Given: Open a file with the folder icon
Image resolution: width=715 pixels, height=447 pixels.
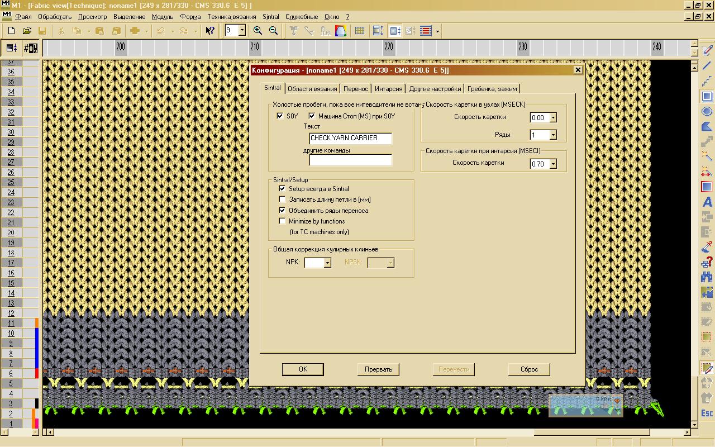Looking at the screenshot, I should pyautogui.click(x=26, y=31).
